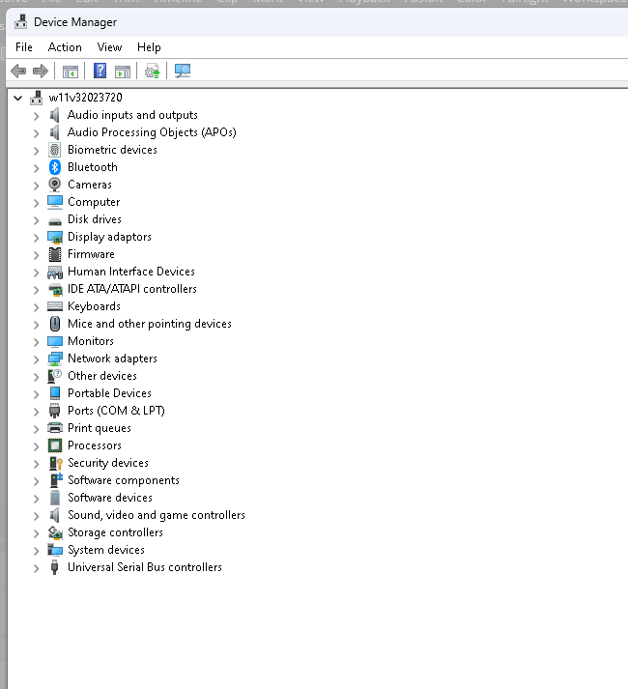This screenshot has width=628, height=689.
Task: Select the Print queues label
Action: tap(100, 428)
